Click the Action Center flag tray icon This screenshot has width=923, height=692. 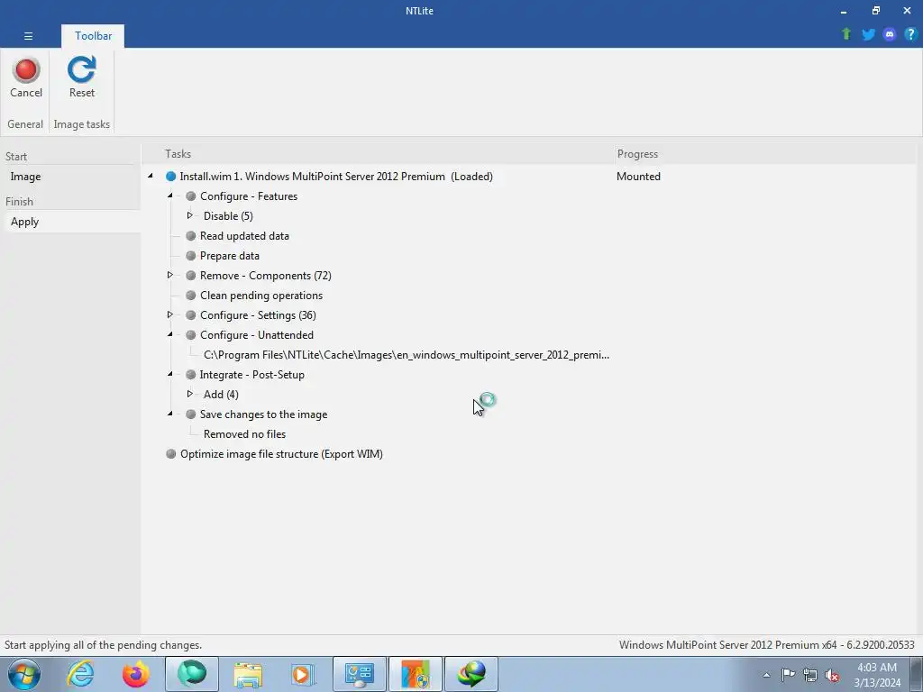coord(788,675)
